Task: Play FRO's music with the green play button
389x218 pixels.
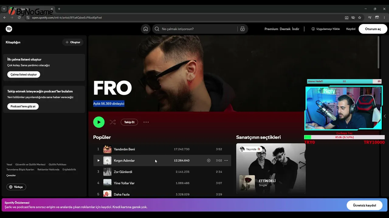Action: pyautogui.click(x=99, y=122)
